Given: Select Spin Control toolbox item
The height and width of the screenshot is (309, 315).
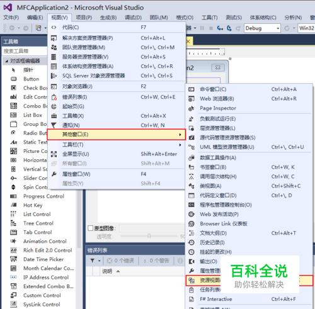Looking at the screenshot, I should tap(29, 187).
